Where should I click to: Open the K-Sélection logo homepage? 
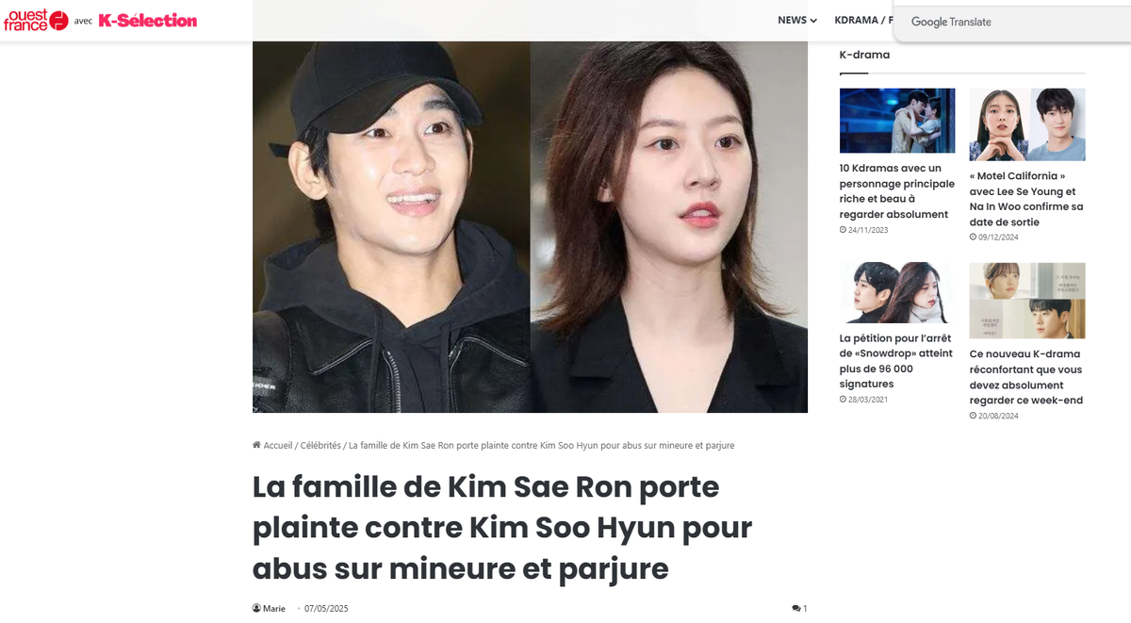[148, 20]
